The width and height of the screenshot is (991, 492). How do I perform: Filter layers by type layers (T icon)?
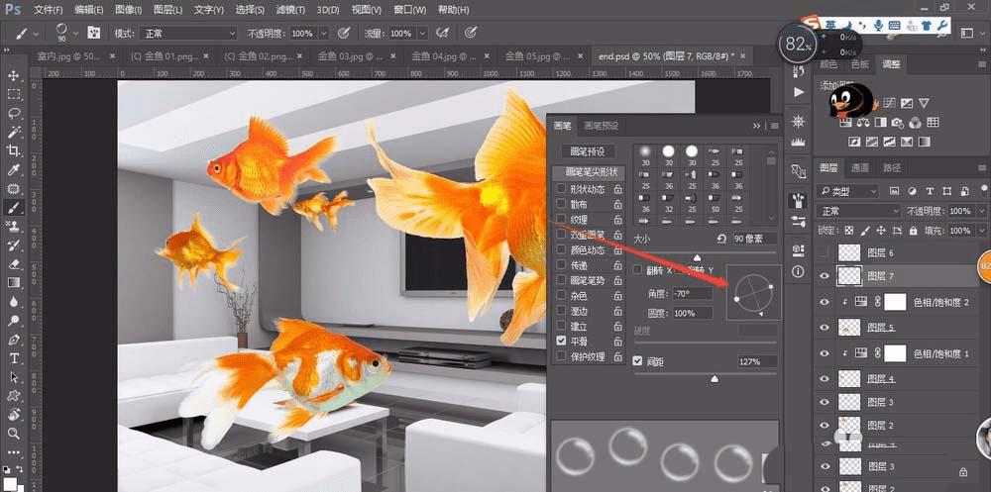pos(930,191)
